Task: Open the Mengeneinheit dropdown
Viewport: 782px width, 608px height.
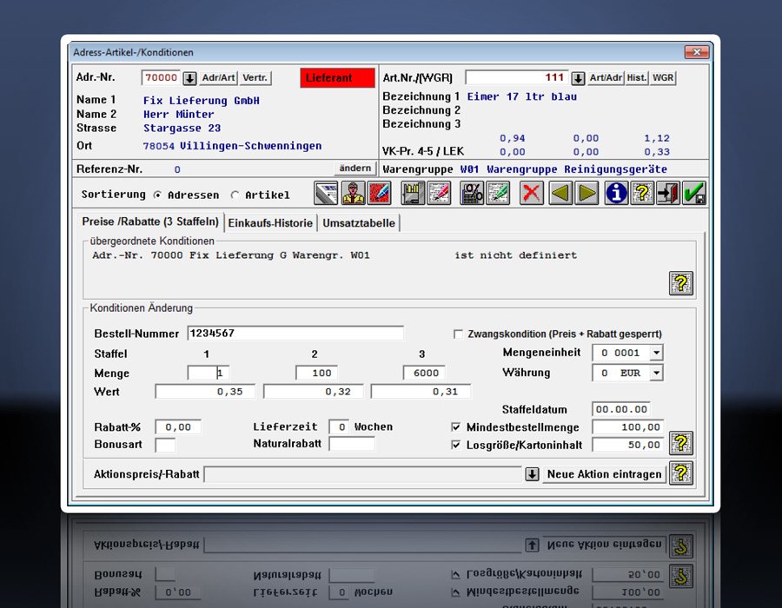Action: tap(656, 353)
